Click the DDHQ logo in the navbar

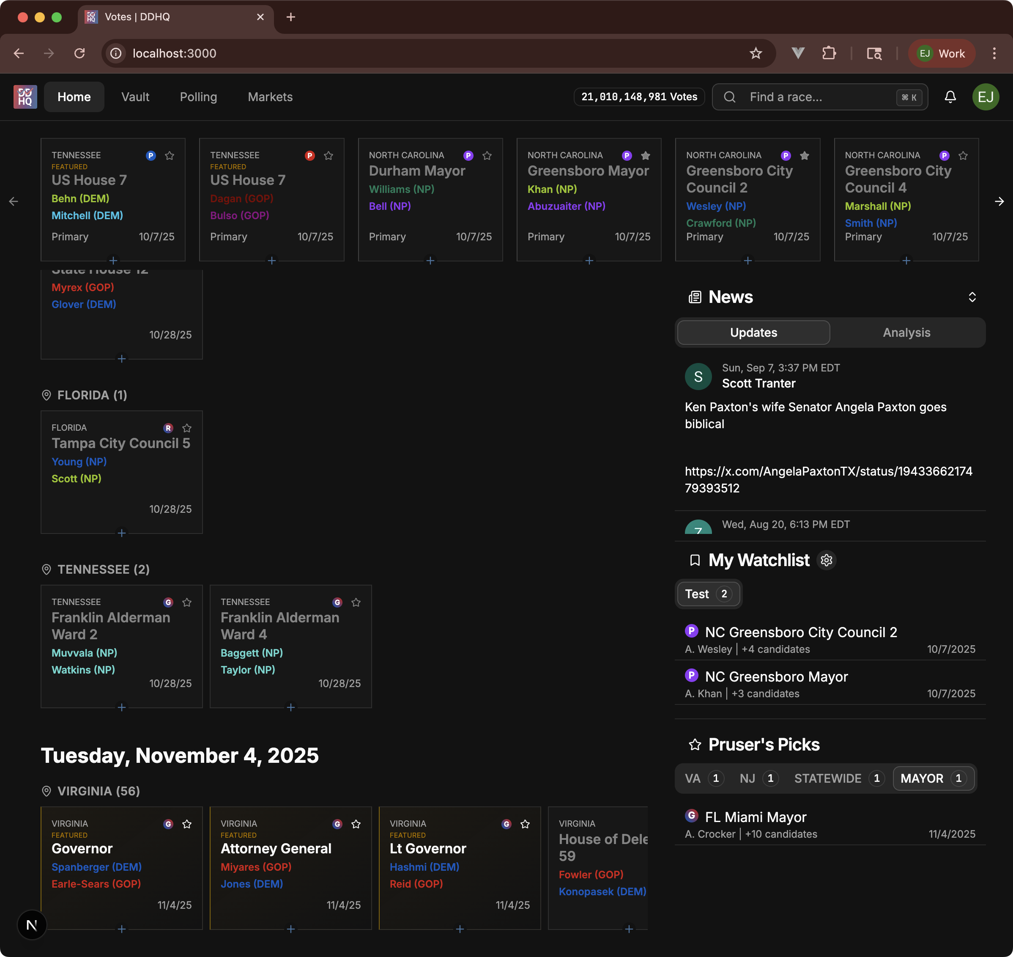[x=25, y=97]
